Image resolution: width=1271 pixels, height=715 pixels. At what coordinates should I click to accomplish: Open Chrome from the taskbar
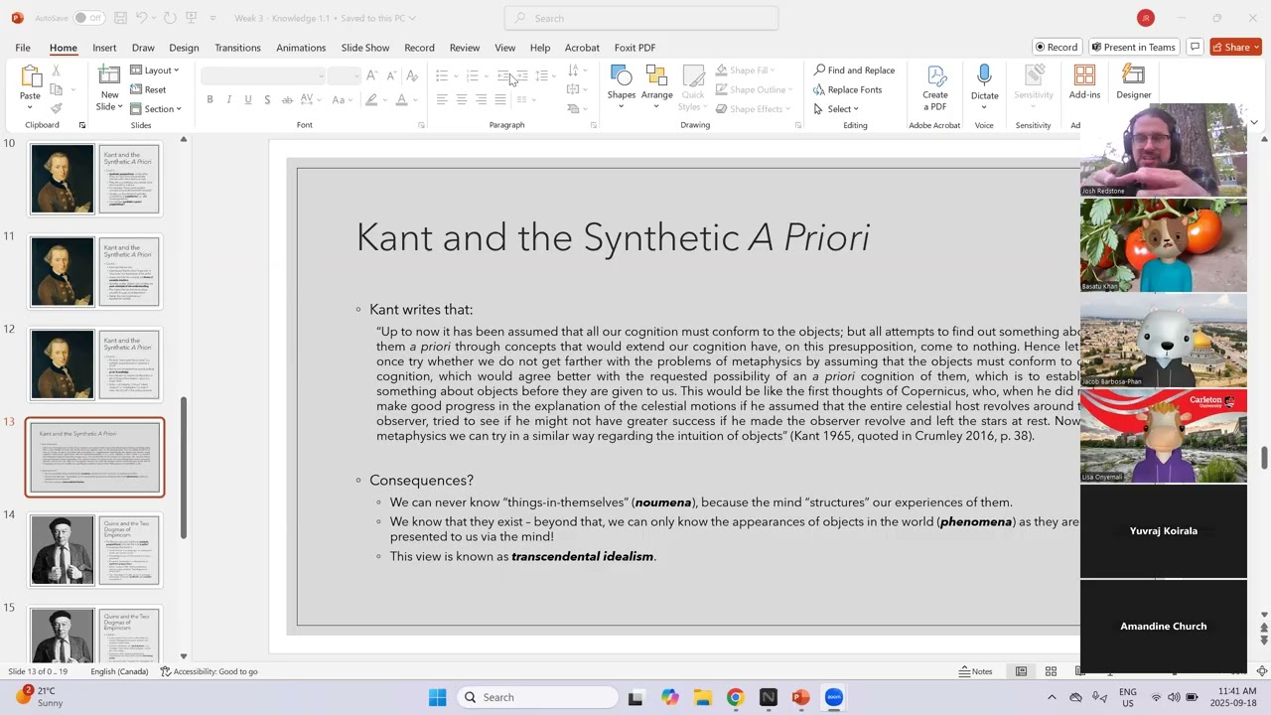(x=735, y=697)
